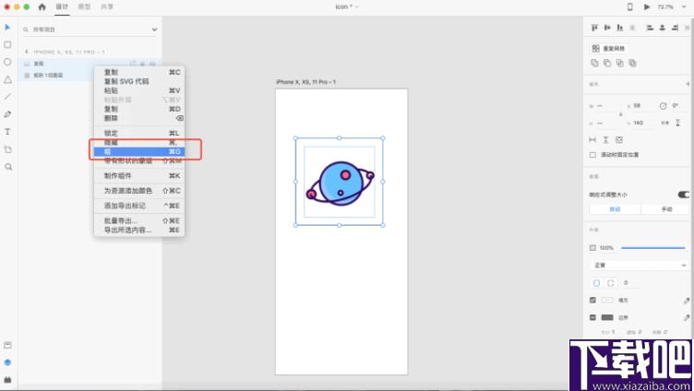The width and height of the screenshot is (694, 391).
Task: Select the Ellipse tool
Action: tap(7, 62)
